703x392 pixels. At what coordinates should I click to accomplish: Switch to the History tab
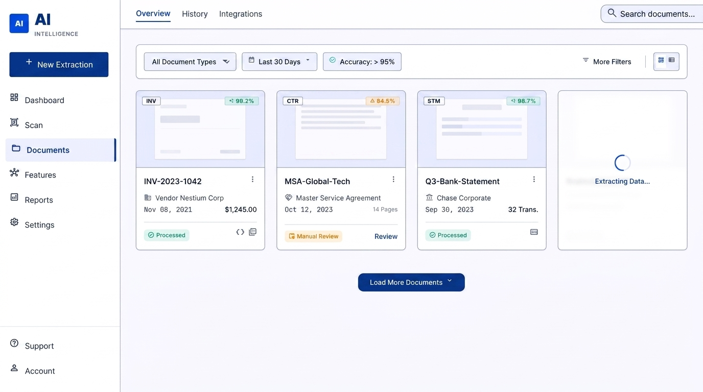pyautogui.click(x=195, y=14)
